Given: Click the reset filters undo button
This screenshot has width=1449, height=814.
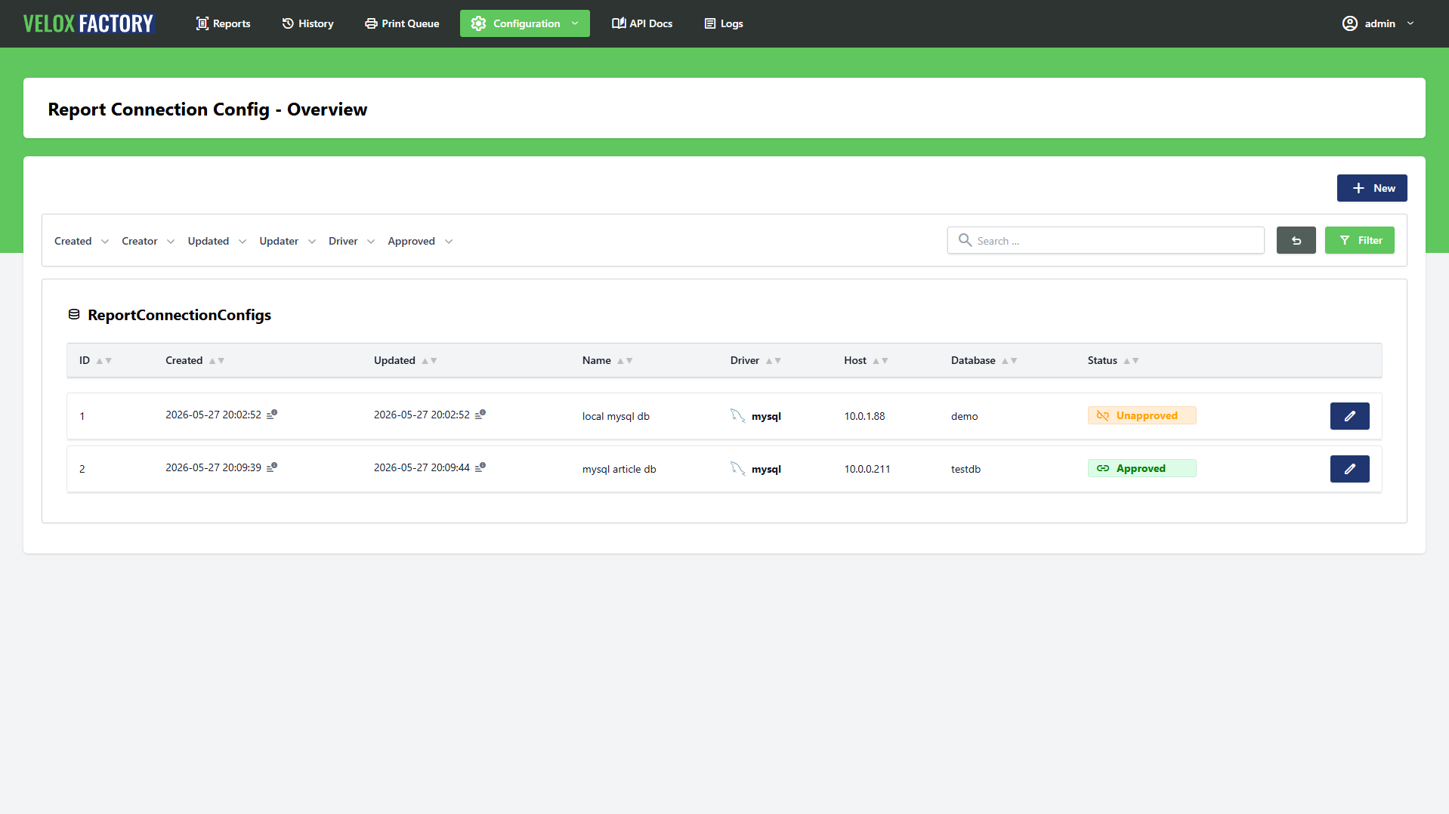Looking at the screenshot, I should pyautogui.click(x=1296, y=240).
